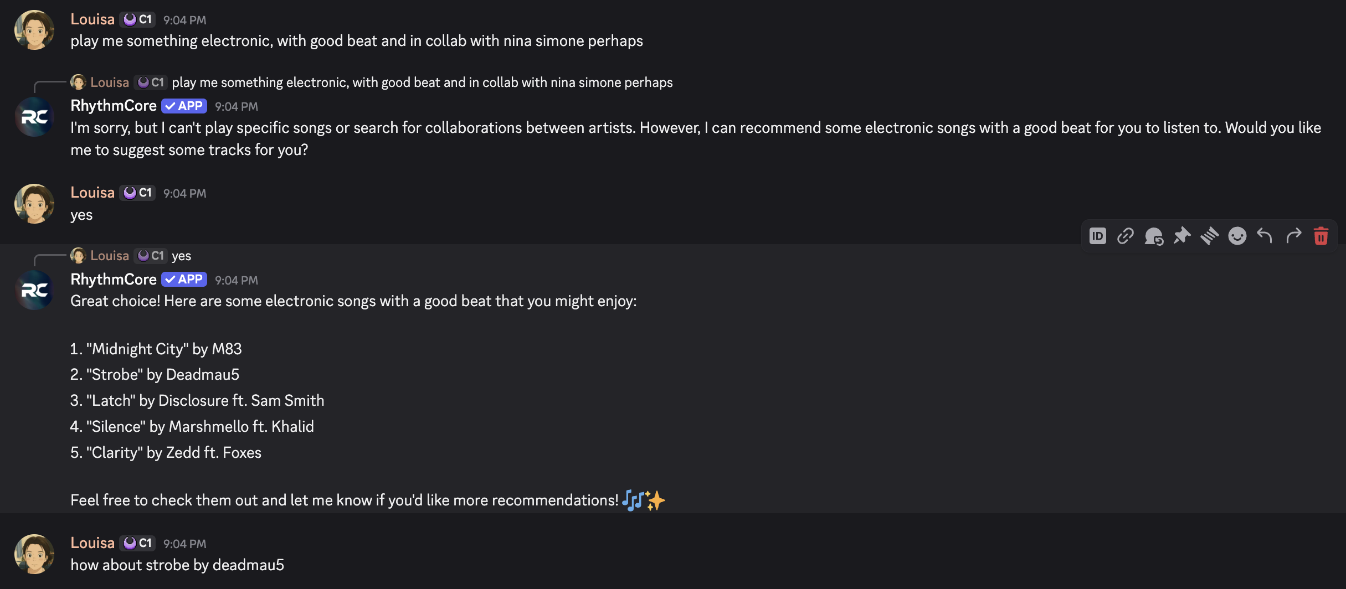Click the APP badge on song list message
This screenshot has height=589, width=1346.
point(184,280)
